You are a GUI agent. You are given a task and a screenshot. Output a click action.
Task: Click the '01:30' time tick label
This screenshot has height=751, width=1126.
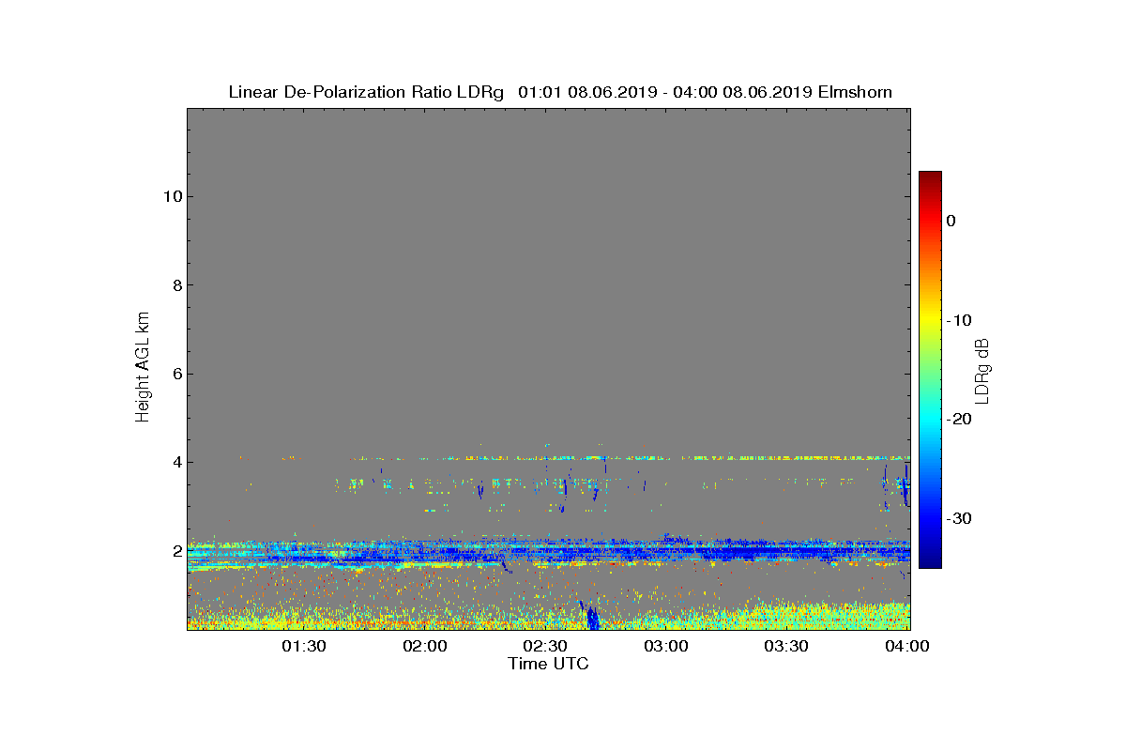pos(305,646)
